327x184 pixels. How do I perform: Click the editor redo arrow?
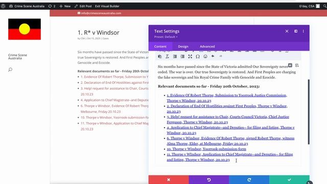[x=220, y=56]
